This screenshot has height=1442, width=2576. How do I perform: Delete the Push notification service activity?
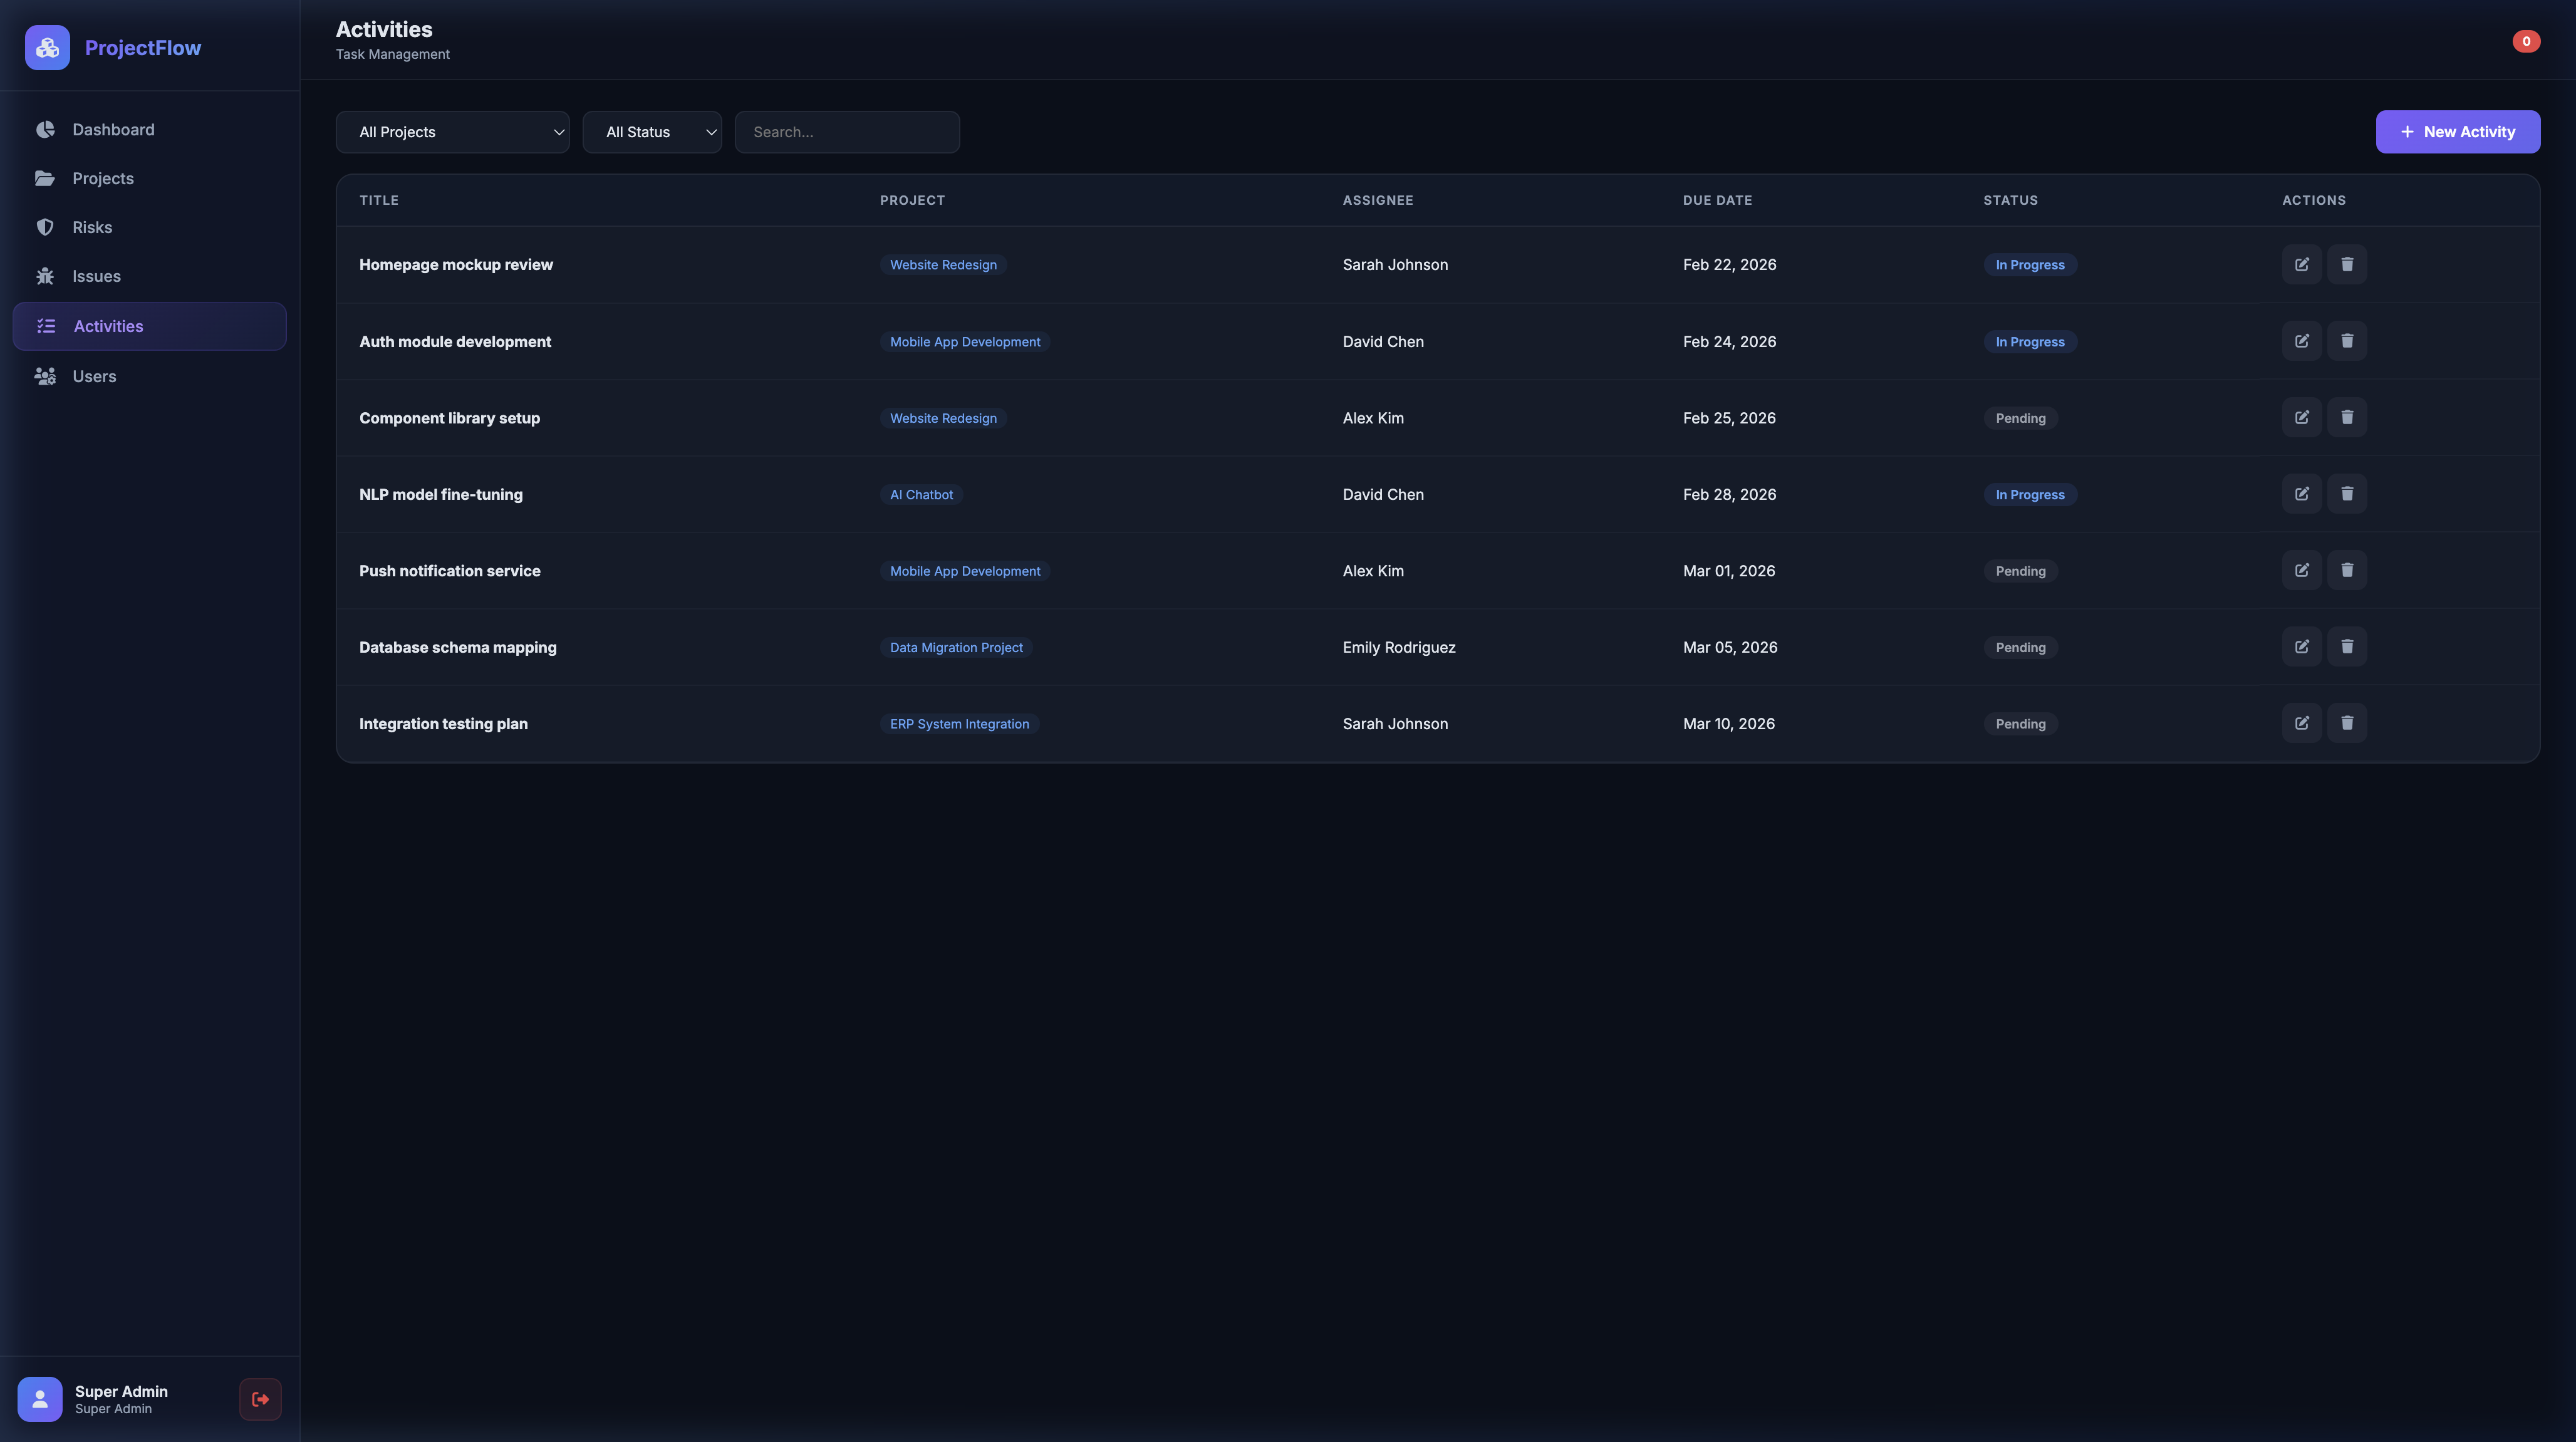[x=2346, y=570]
